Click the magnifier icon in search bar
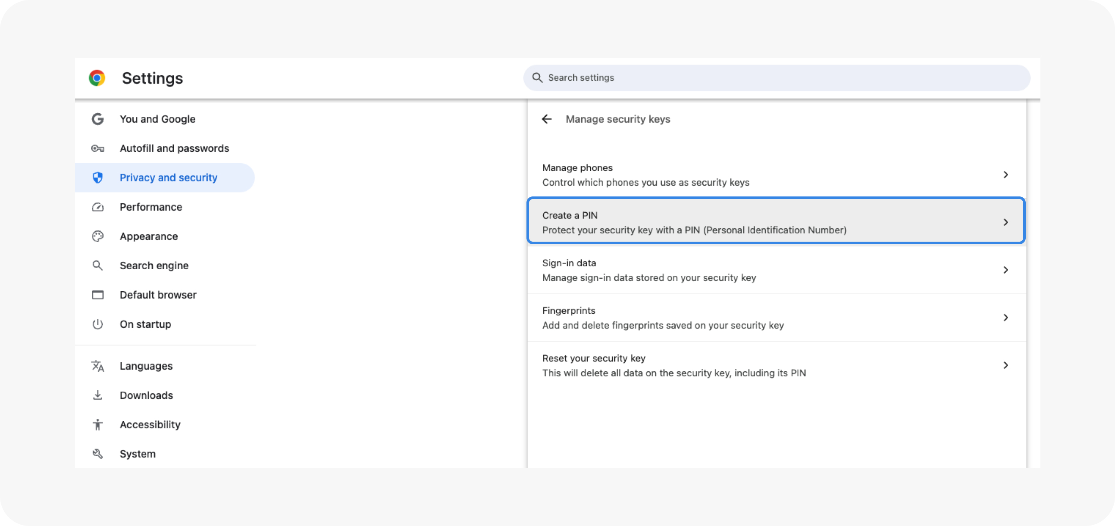Image resolution: width=1115 pixels, height=526 pixels. [537, 78]
